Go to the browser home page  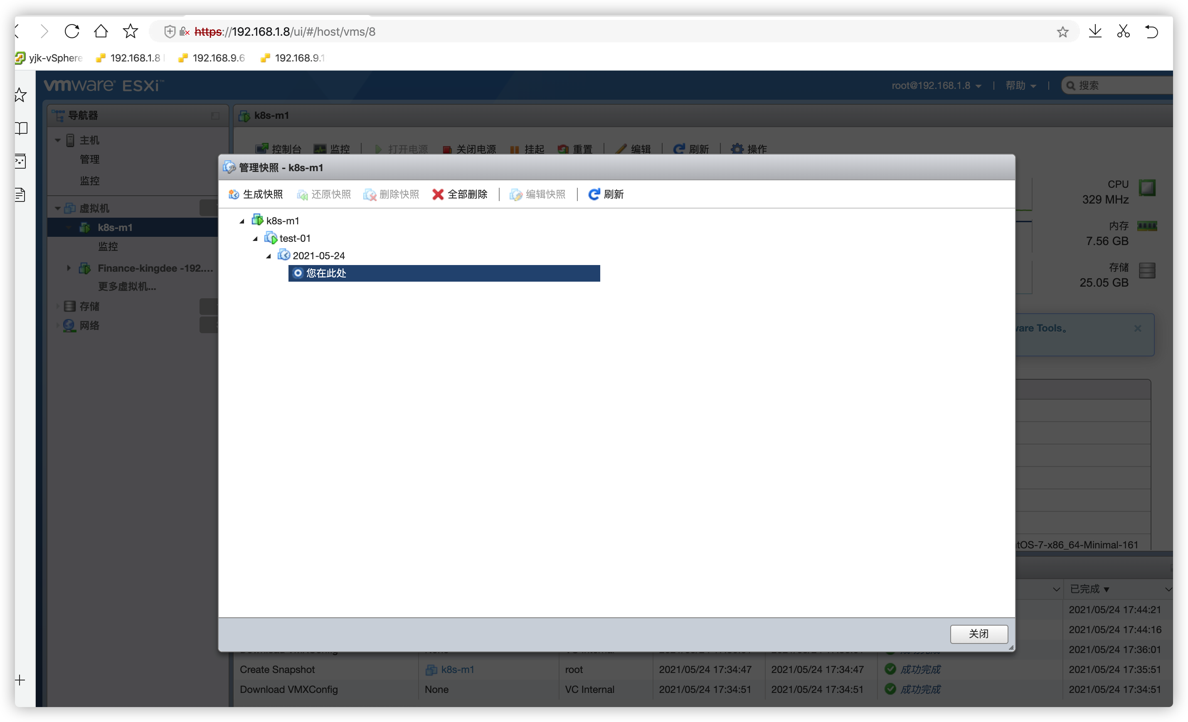pos(101,32)
